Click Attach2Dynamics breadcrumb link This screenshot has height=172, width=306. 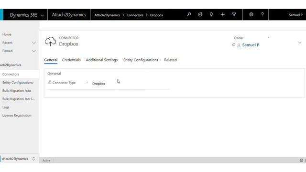tap(107, 15)
